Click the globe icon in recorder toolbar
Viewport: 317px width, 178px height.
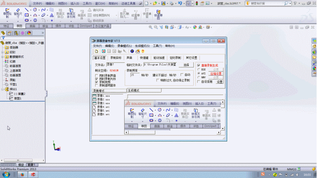coord(132,51)
